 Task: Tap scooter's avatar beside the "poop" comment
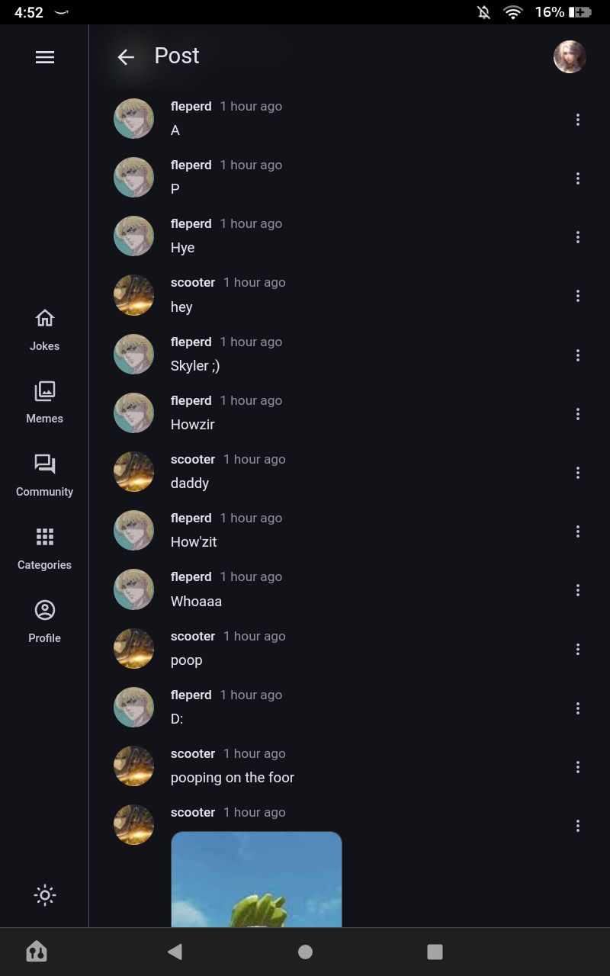tap(133, 649)
